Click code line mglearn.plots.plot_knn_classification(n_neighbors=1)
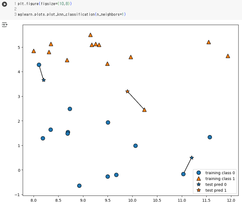Screen dimensions: 242x205 (x=72, y=14)
